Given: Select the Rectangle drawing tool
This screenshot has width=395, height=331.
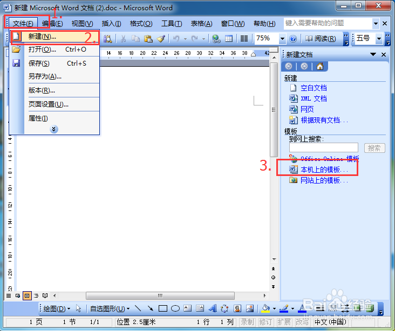Looking at the screenshot, I should [163, 308].
